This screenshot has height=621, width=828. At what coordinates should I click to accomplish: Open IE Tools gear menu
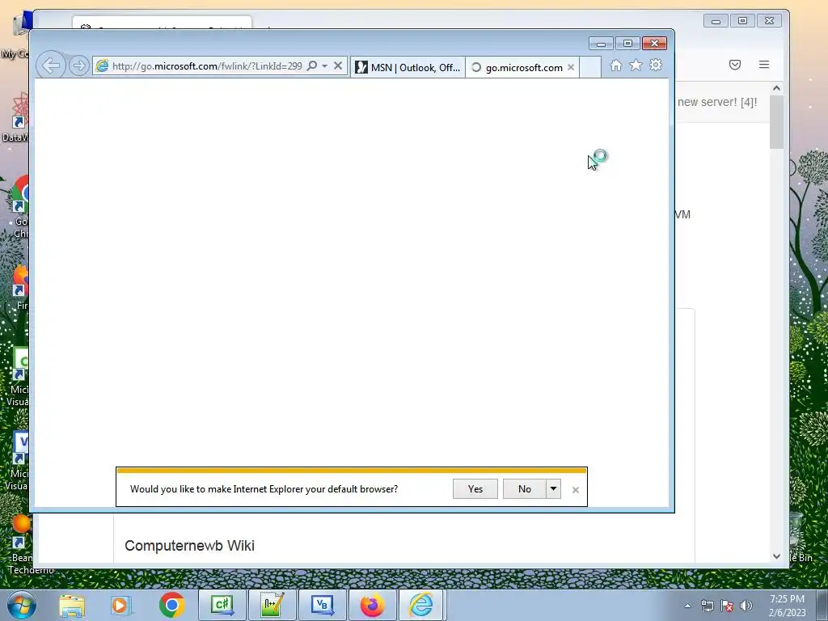tap(656, 65)
